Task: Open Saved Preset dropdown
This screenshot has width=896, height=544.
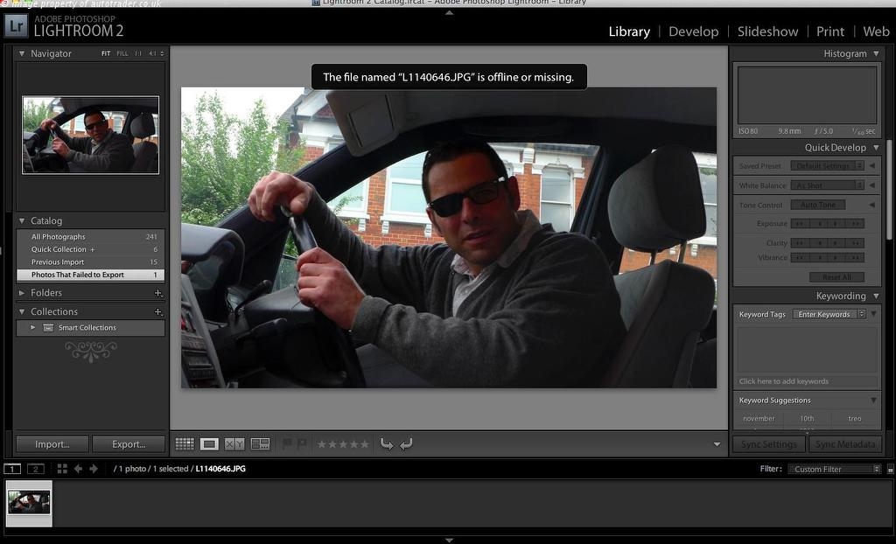Action: click(828, 165)
